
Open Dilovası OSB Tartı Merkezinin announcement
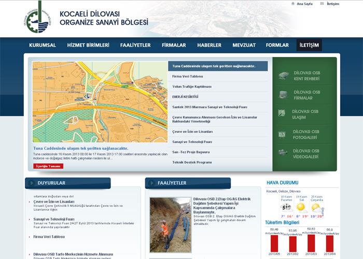(73, 254)
